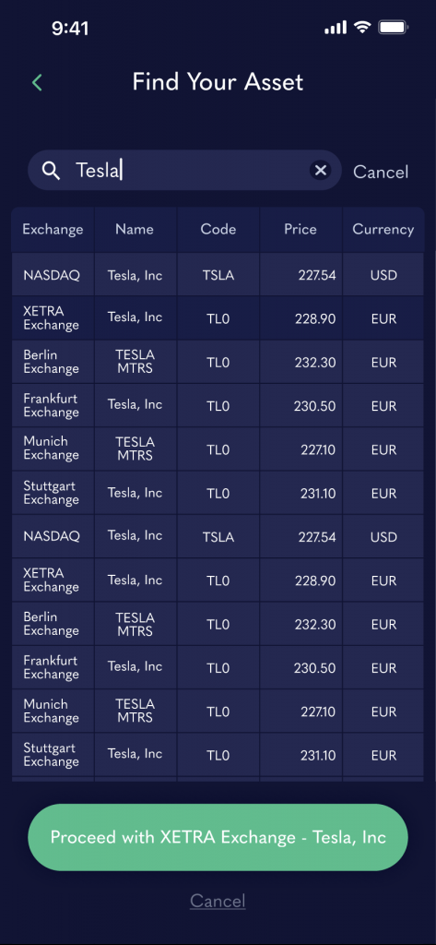Click the search magnifier icon
Viewport: 436px width, 945px height.
(x=52, y=171)
